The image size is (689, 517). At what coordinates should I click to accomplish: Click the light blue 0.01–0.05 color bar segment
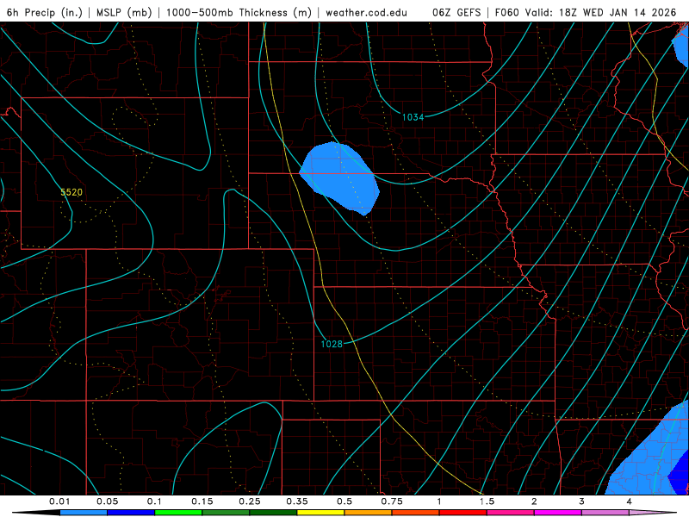[84, 513]
